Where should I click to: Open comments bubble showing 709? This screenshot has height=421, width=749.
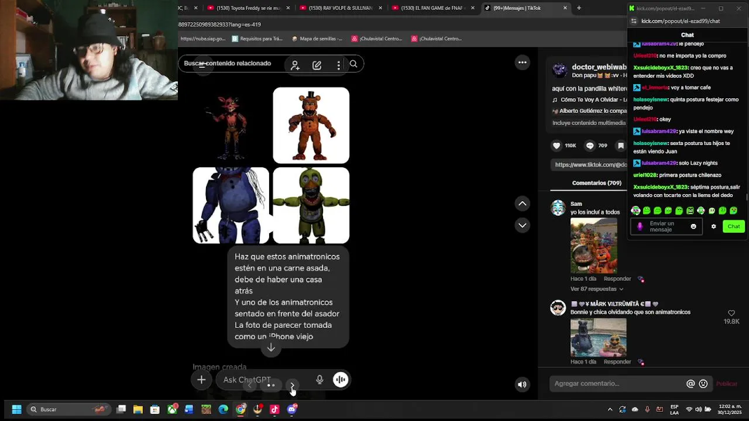click(590, 146)
